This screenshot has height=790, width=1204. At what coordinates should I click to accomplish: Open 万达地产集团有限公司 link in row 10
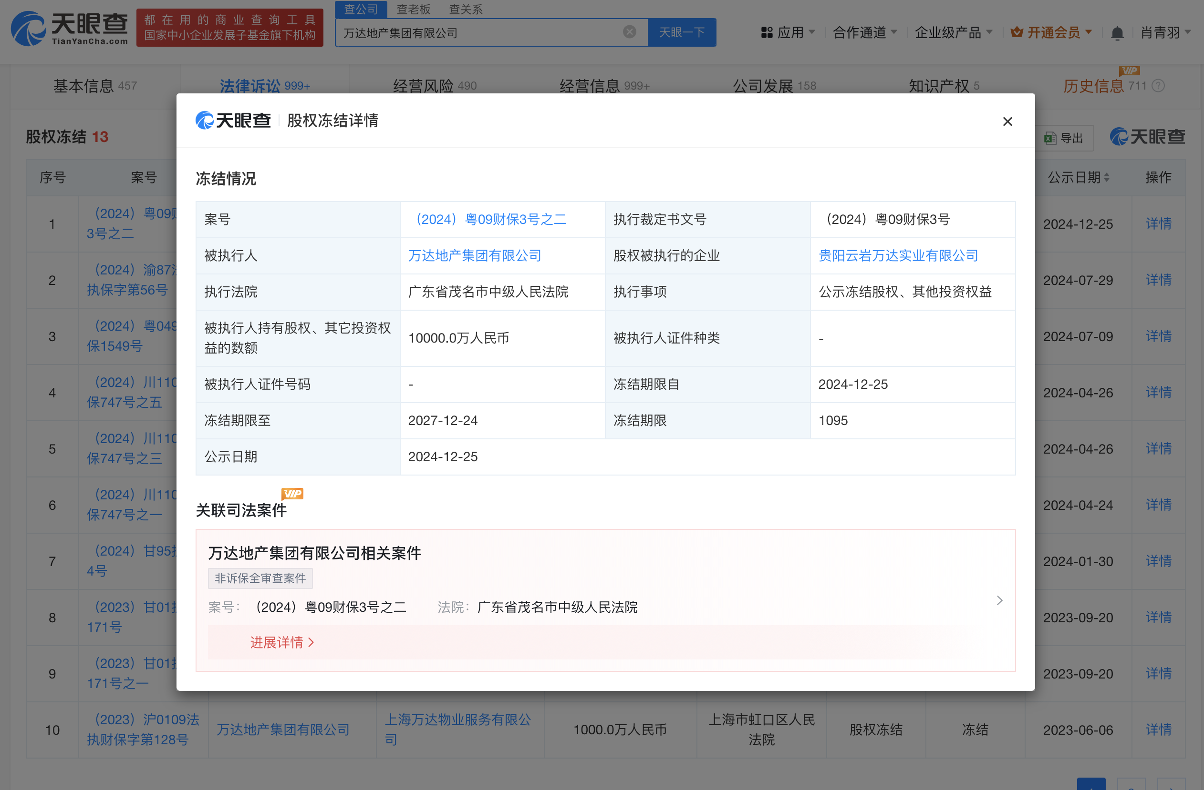point(283,730)
